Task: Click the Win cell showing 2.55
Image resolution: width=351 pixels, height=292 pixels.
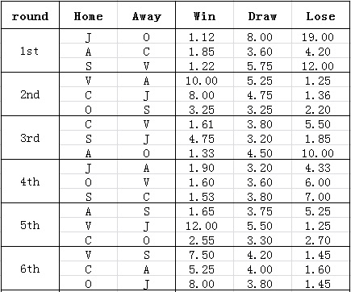Action: 204,240
